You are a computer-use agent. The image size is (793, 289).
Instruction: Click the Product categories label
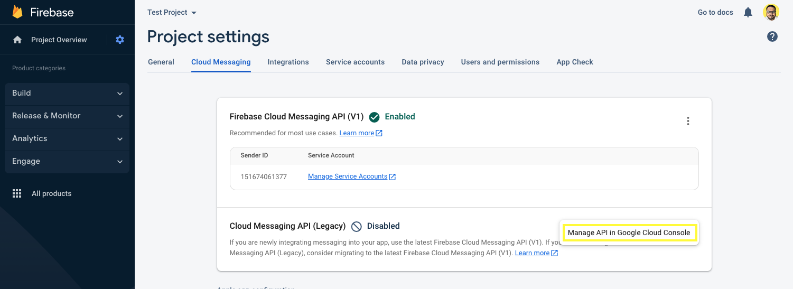[x=39, y=68]
